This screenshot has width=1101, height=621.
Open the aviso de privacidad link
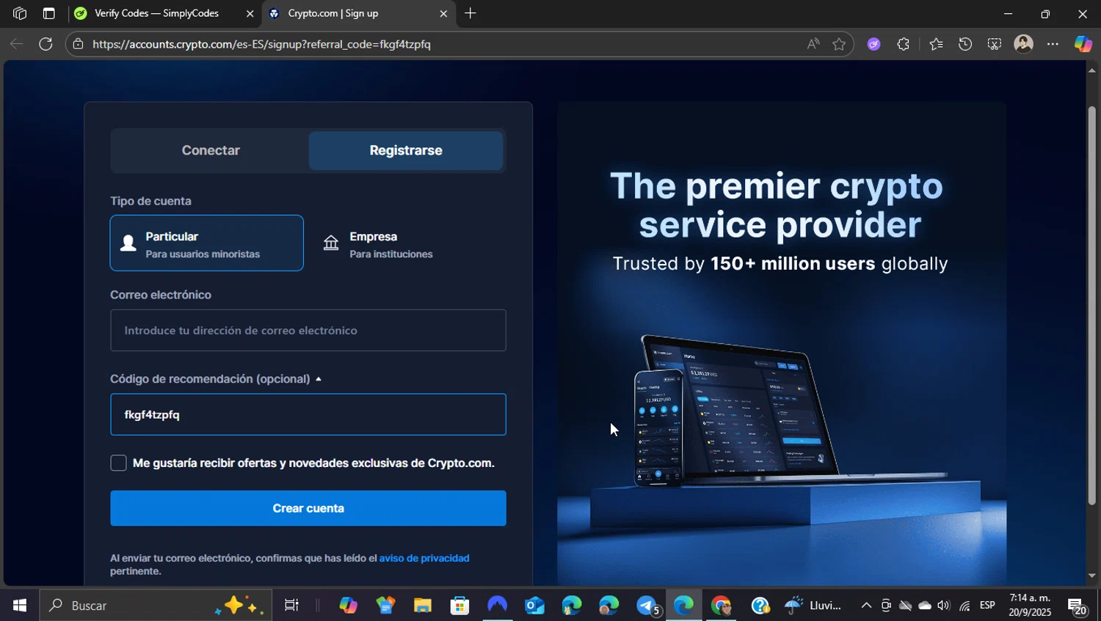pyautogui.click(x=424, y=558)
